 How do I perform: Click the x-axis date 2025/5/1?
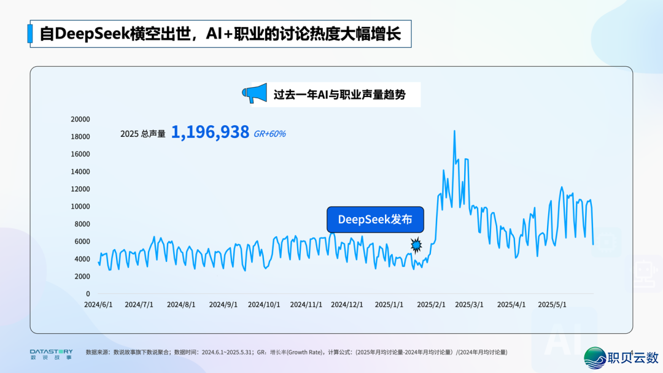552,304
